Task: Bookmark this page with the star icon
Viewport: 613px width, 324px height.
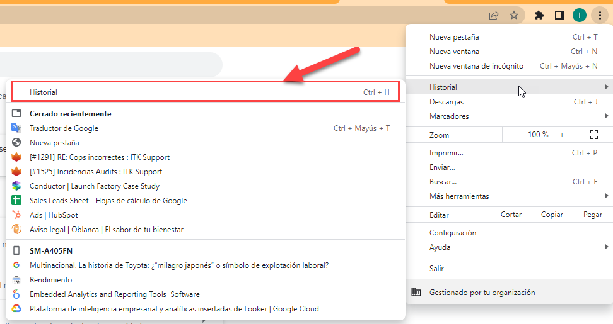Action: click(514, 15)
